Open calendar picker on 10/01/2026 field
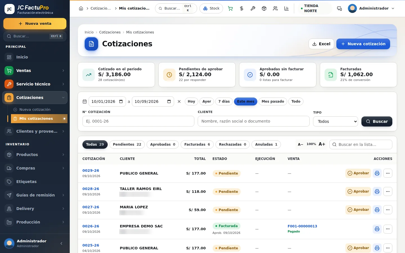405x253 pixels. pos(121,101)
